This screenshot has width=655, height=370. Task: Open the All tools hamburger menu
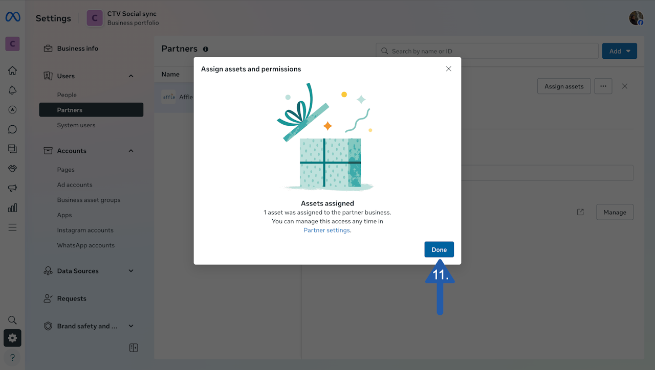[13, 227]
